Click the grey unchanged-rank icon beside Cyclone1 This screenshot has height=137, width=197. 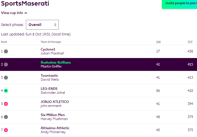(6, 51)
